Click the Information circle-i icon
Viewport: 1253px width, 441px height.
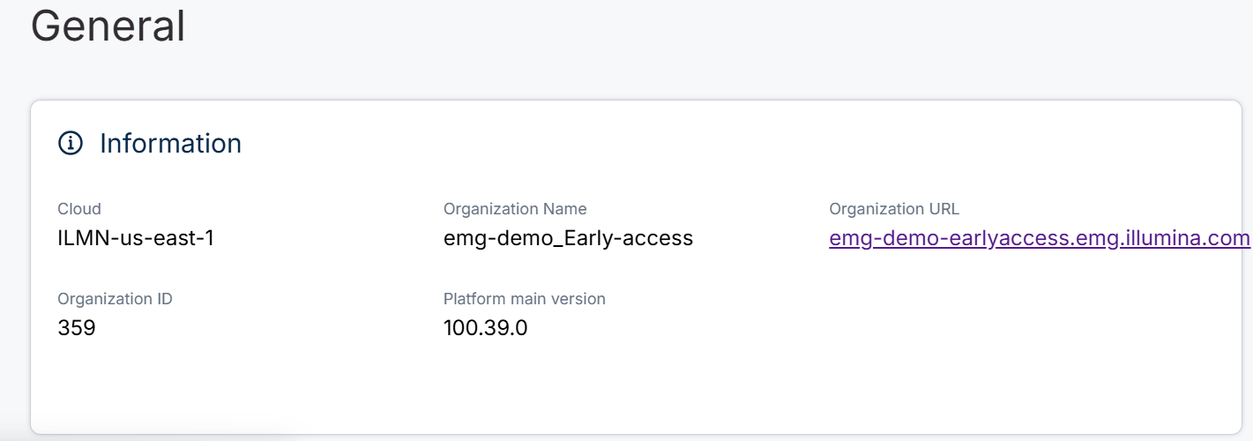coord(70,143)
